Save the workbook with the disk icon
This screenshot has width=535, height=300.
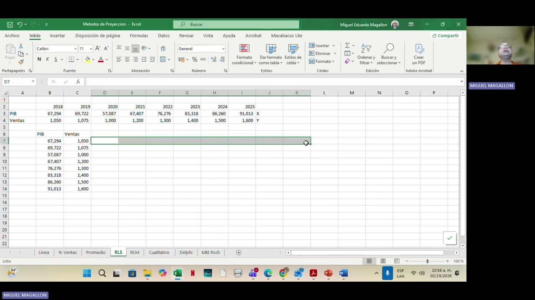click(x=10, y=24)
